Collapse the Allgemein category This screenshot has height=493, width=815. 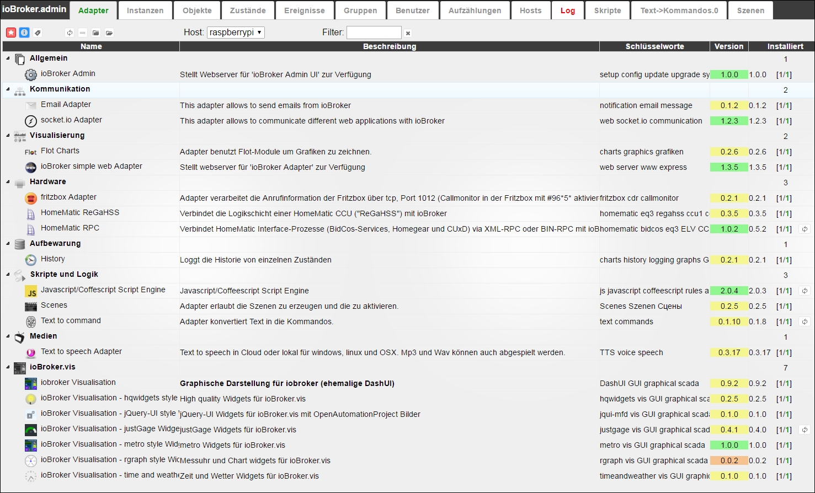pos(8,58)
